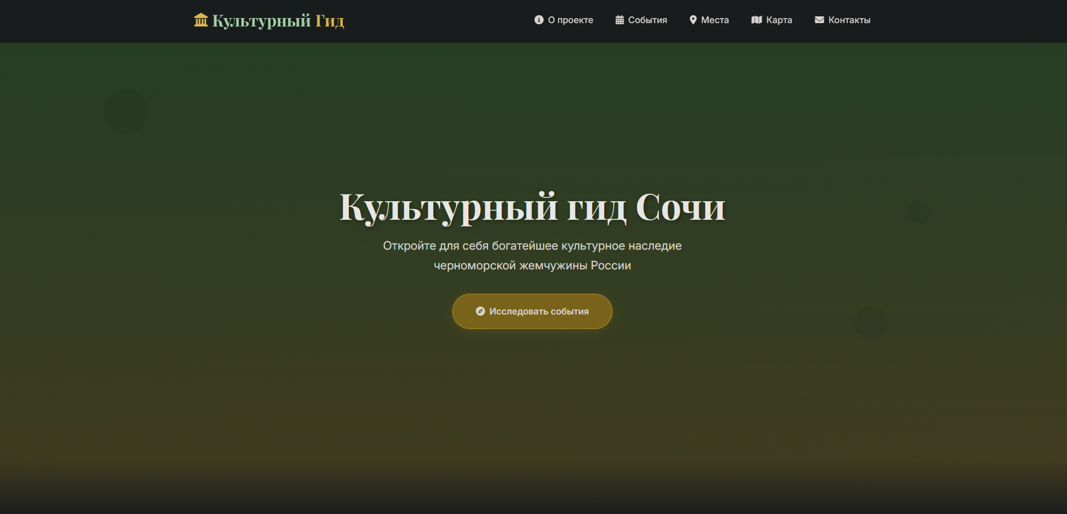Click the compass icon inside the hero button
This screenshot has height=514, width=1067.
pyautogui.click(x=480, y=311)
